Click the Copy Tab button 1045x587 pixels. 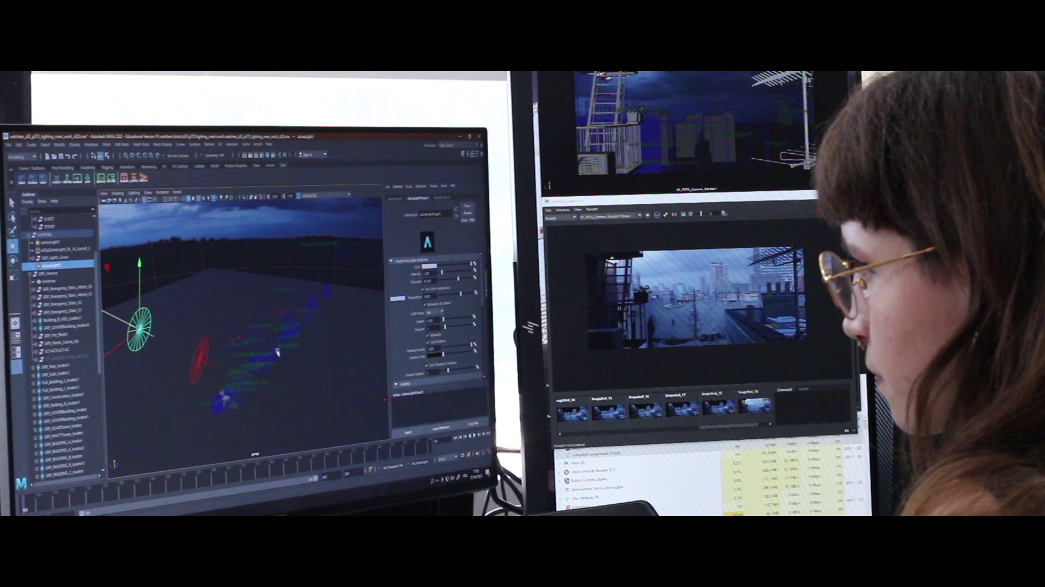(472, 423)
